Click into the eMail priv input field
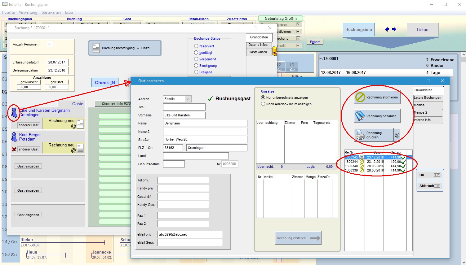 [x=190, y=235]
